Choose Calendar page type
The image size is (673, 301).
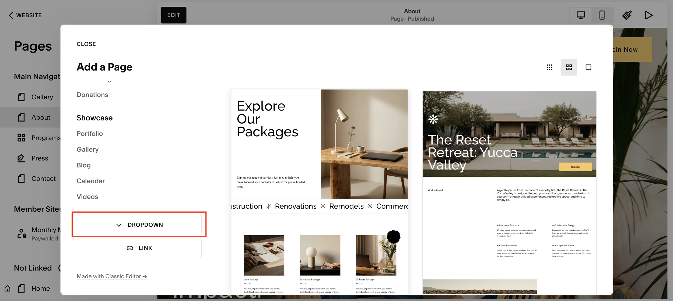click(91, 181)
